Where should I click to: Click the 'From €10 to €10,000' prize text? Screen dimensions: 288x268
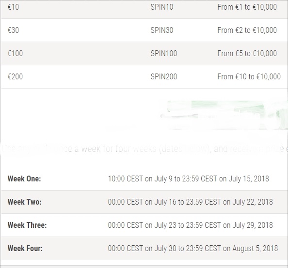249,76
